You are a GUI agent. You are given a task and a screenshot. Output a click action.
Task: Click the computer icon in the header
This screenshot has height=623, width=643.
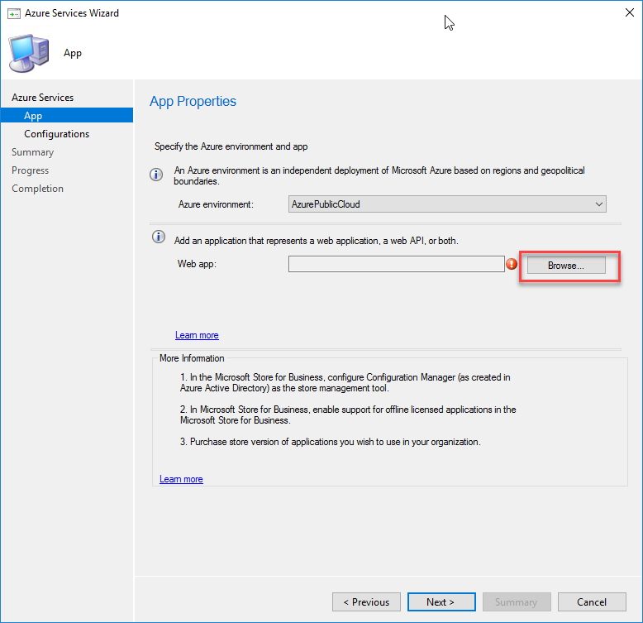coord(29,53)
